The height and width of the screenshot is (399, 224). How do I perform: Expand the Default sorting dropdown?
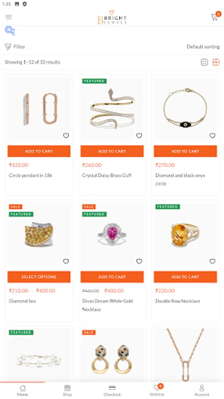[203, 47]
